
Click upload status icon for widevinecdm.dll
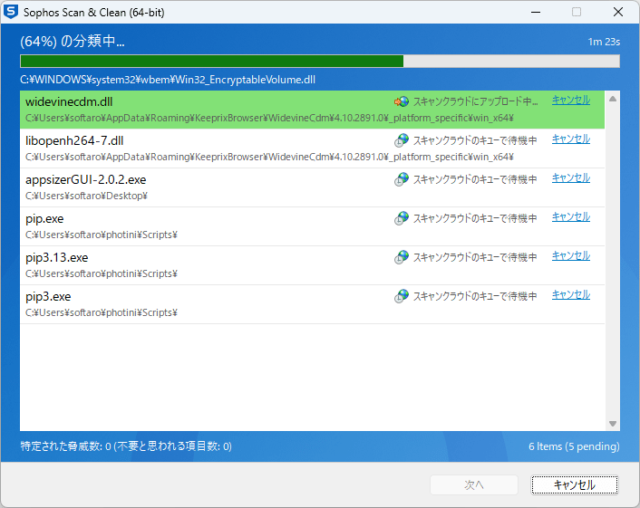[x=402, y=101]
